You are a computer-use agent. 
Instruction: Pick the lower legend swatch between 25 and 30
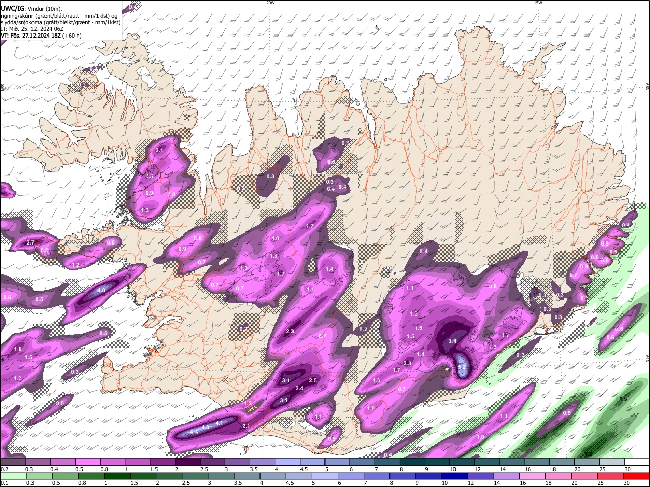(610, 476)
